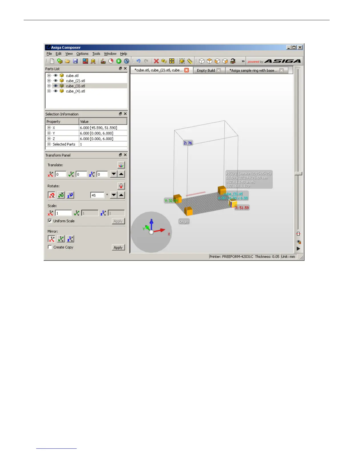This screenshot has width=349, height=451.
Task: Click the blue globe toolbar icon
Action: [x=127, y=61]
